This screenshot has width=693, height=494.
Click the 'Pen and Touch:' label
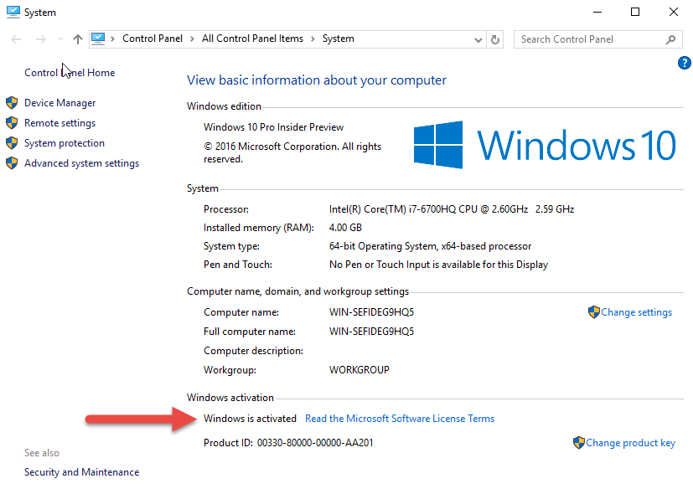pyautogui.click(x=238, y=265)
